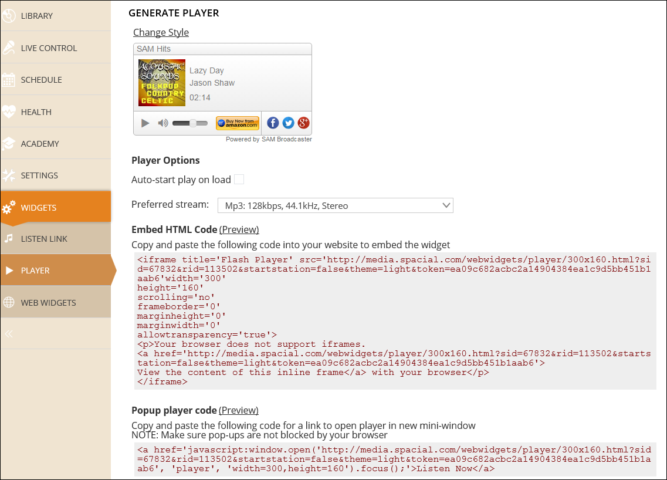Image resolution: width=667 pixels, height=480 pixels.
Task: Share on Twitter from player
Action: (289, 123)
